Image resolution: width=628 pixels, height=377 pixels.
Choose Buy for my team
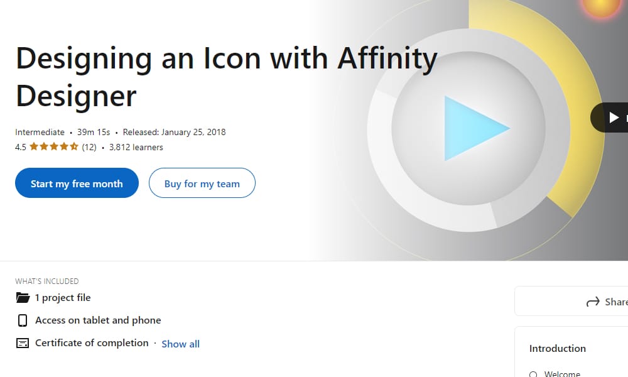202,183
